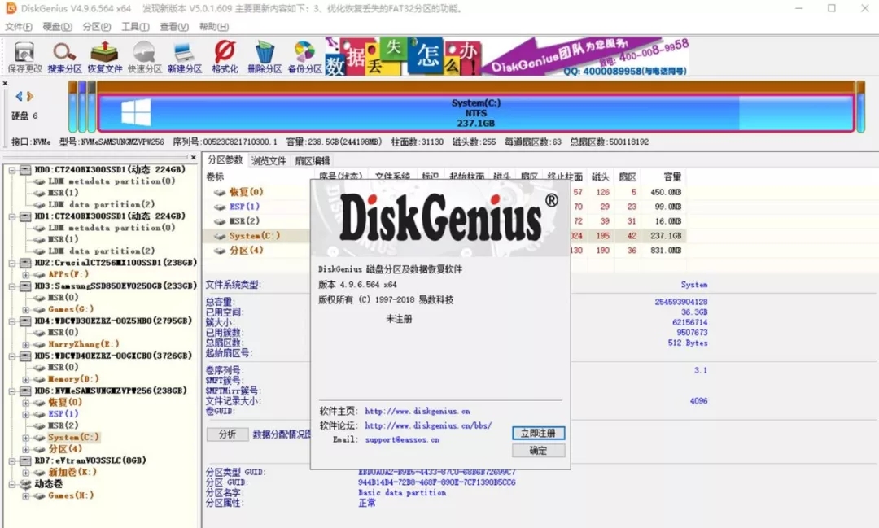Select 恢复(0) under HD6 in tree
The height and width of the screenshot is (528, 879).
point(65,402)
